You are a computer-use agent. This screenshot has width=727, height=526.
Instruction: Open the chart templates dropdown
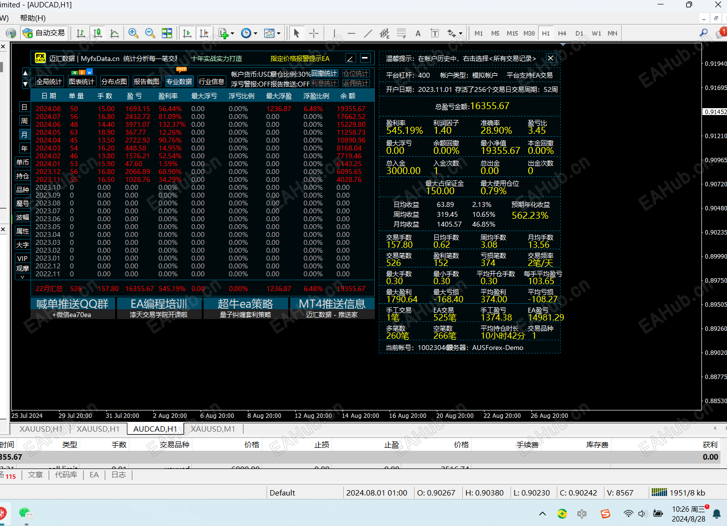coord(272,33)
